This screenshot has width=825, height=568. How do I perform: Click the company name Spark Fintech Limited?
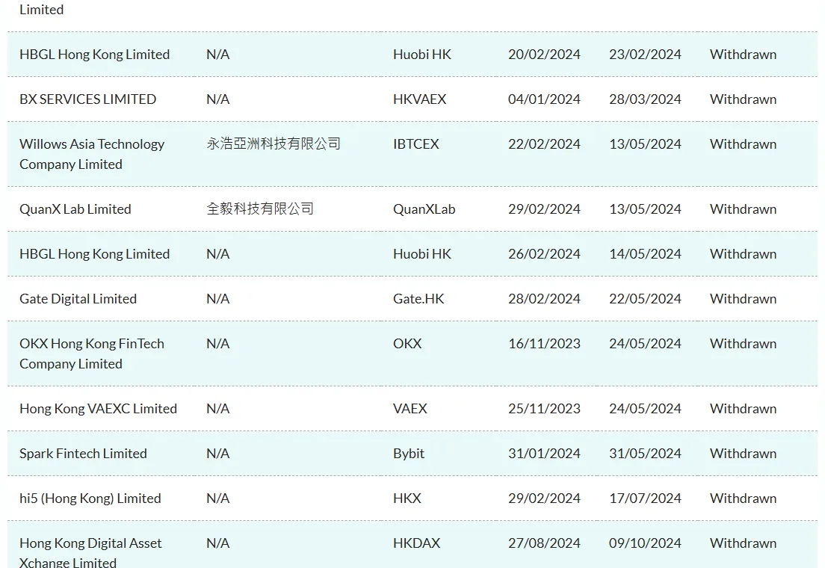pyautogui.click(x=83, y=453)
